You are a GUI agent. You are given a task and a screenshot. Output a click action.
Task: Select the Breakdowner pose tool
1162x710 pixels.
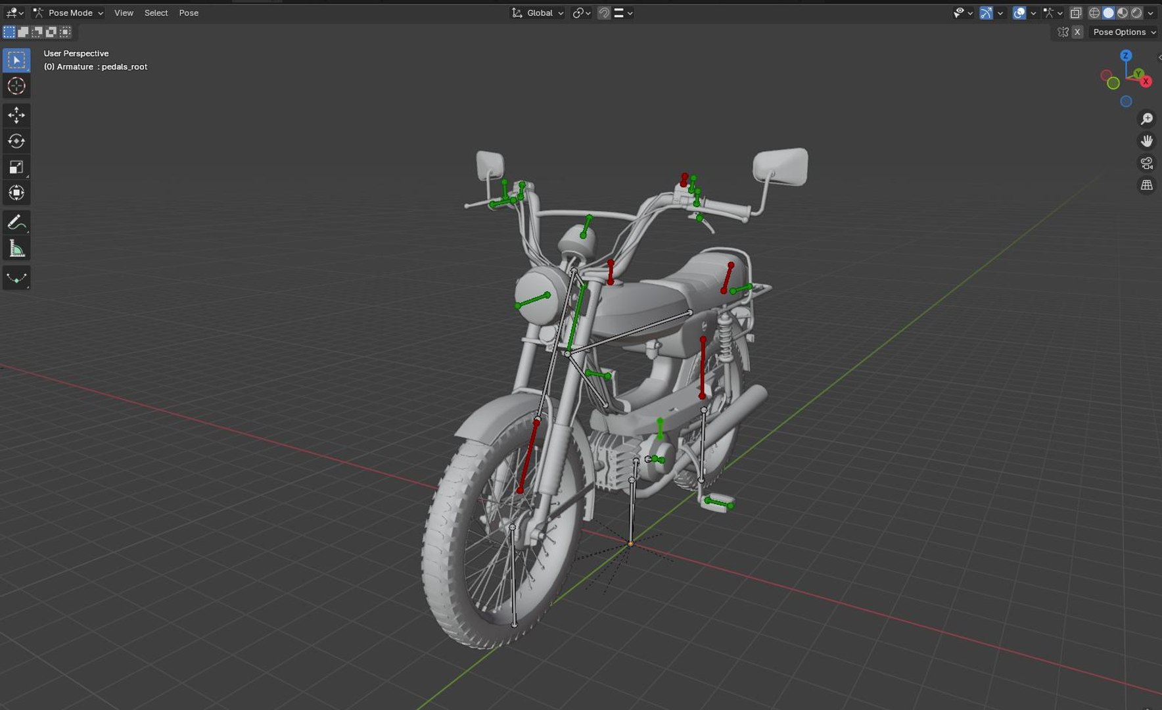point(16,278)
